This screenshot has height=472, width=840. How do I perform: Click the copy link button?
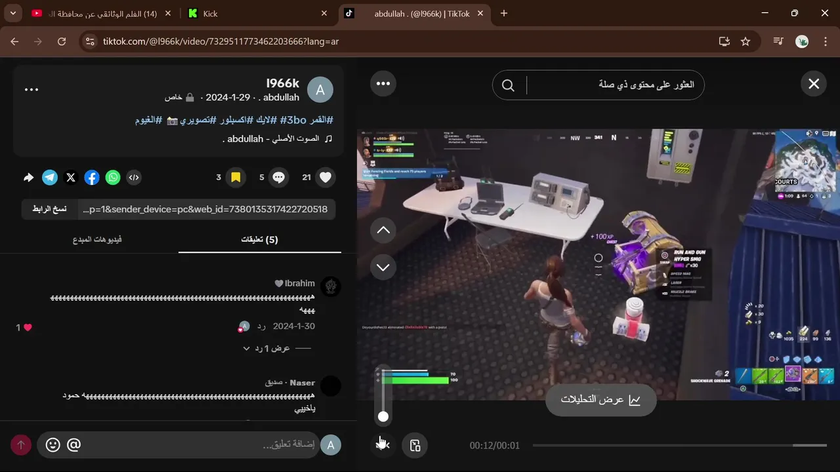50,209
